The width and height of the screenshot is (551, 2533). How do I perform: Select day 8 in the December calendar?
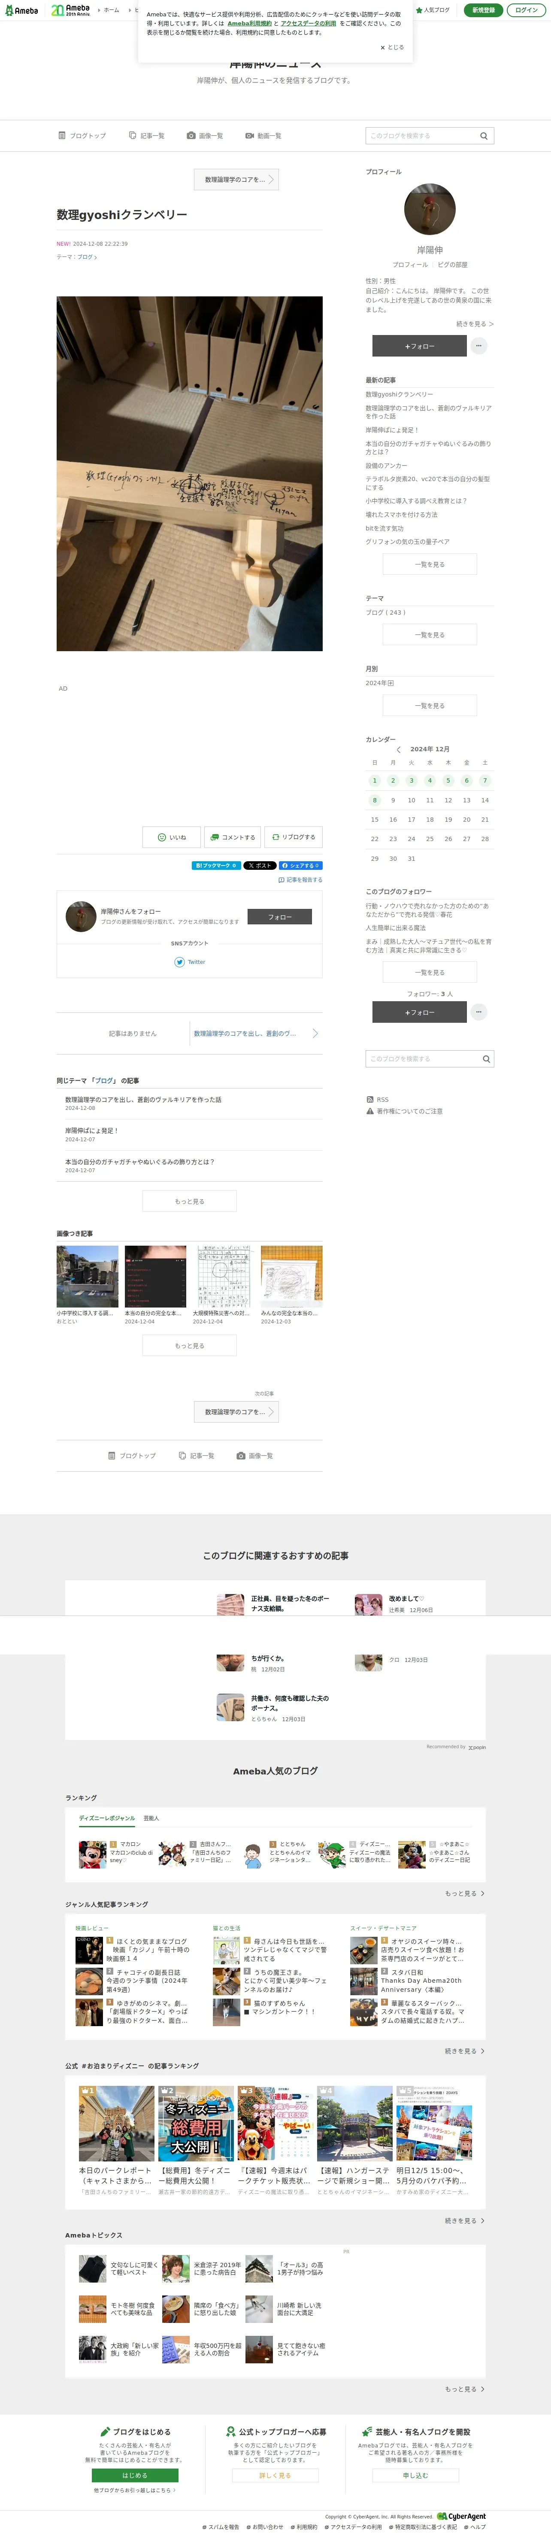(374, 800)
